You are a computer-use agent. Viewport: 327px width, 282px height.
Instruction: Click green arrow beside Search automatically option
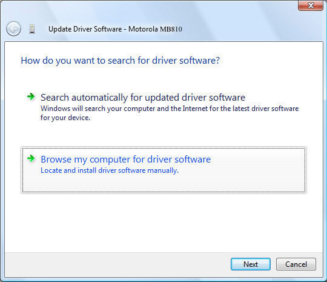[x=31, y=96]
